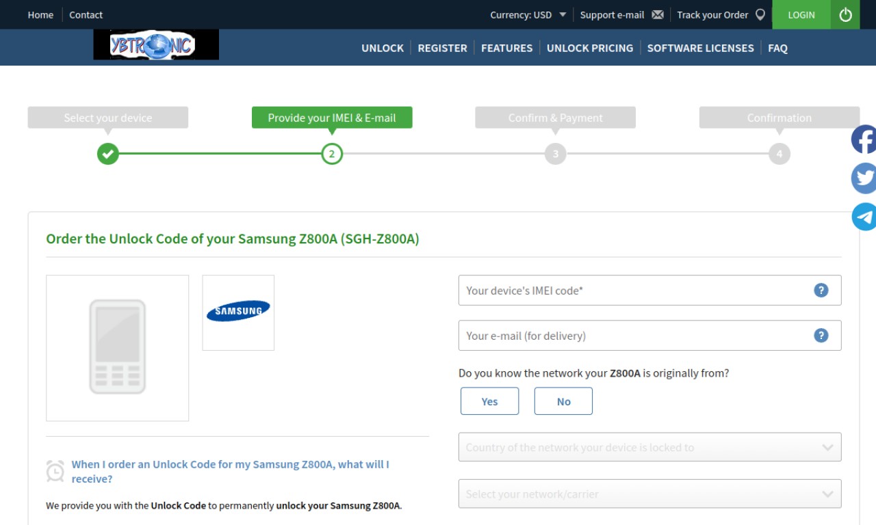The height and width of the screenshot is (525, 876).
Task: Focus the e-mail for delivery input
Action: [649, 336]
